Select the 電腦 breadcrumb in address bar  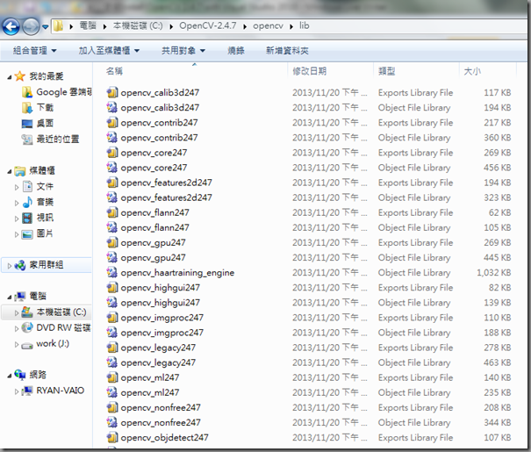tap(88, 25)
